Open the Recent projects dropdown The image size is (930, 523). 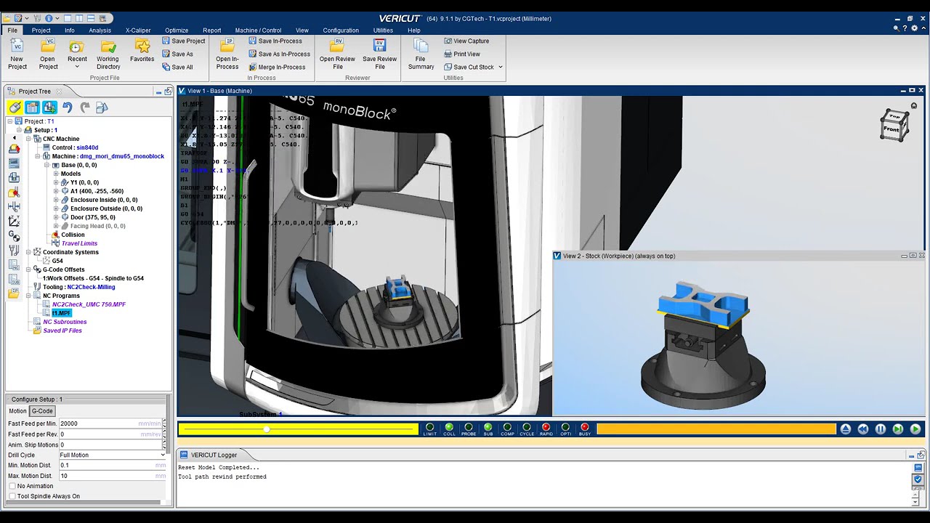[x=77, y=67]
